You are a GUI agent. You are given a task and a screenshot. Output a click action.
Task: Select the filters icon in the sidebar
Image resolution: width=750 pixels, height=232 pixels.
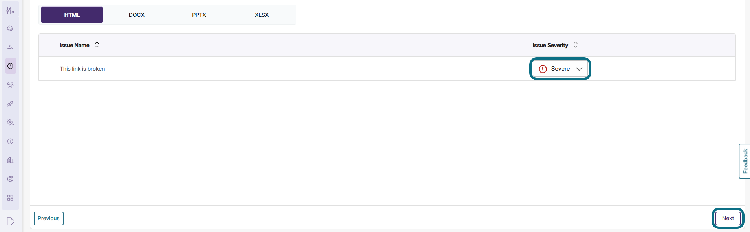tap(10, 11)
